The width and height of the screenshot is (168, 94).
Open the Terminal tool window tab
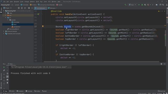click(29, 91)
